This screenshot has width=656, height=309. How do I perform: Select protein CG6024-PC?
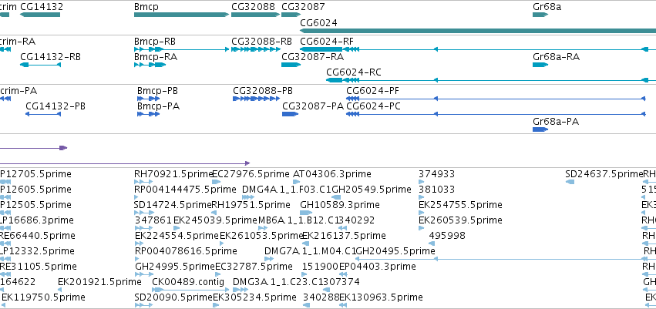point(496,114)
